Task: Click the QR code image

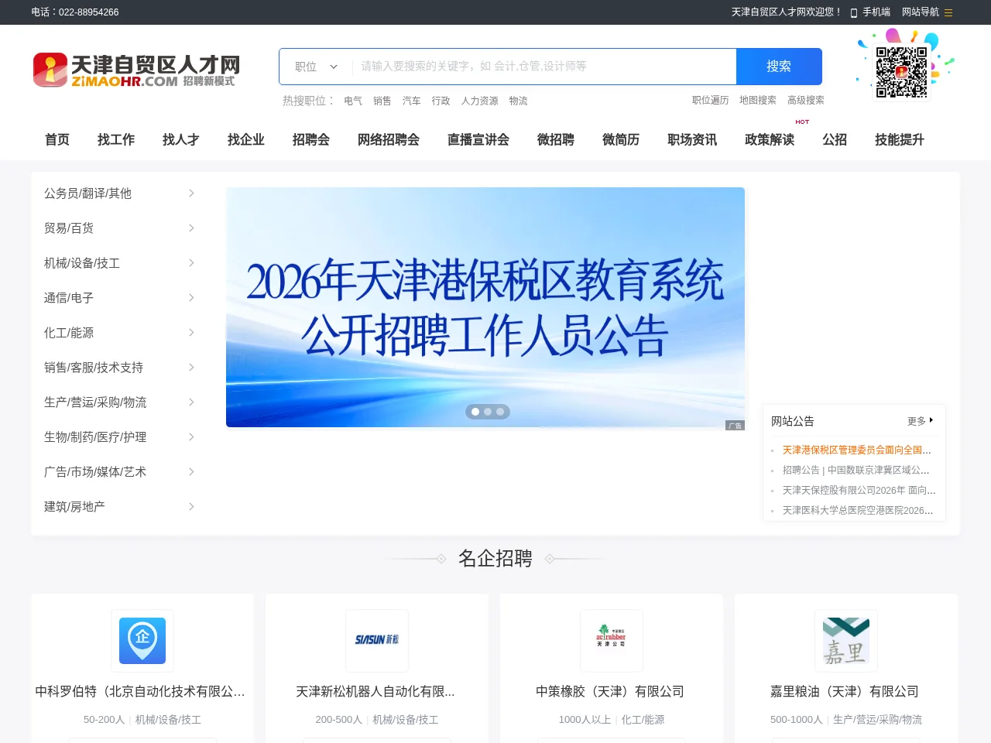Action: click(901, 72)
